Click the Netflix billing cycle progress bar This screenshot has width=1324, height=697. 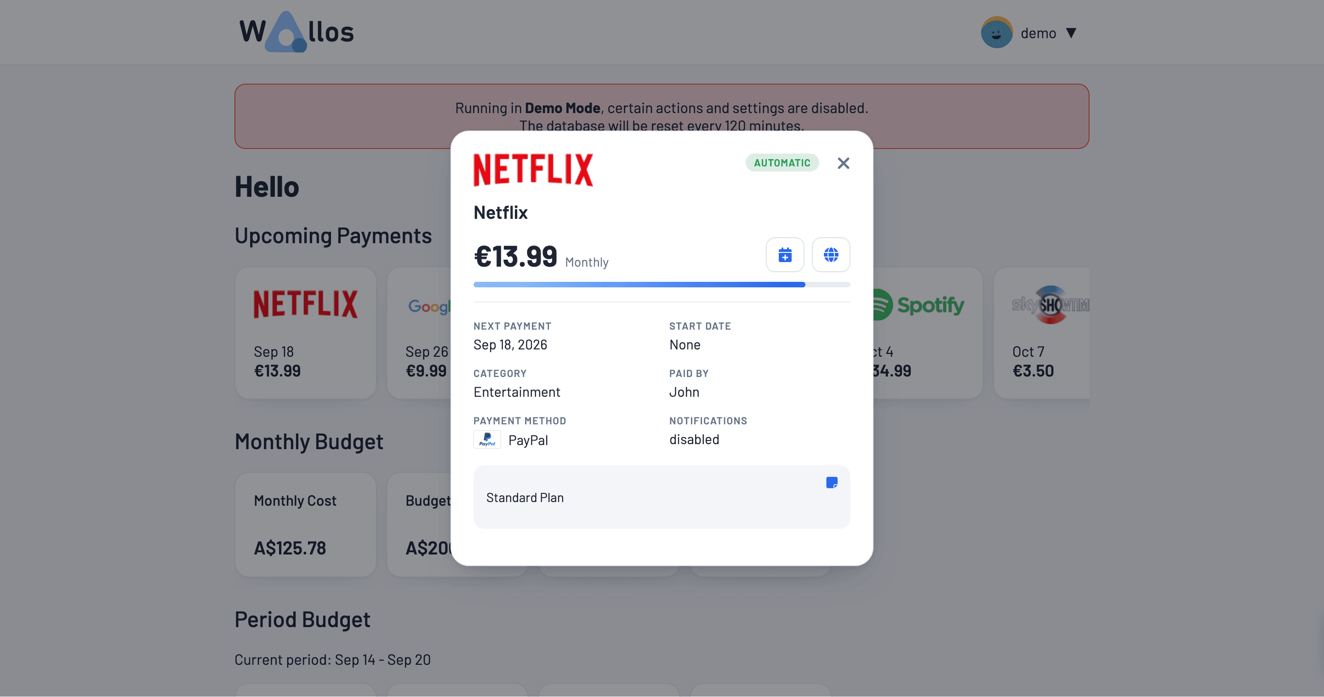pyautogui.click(x=662, y=285)
